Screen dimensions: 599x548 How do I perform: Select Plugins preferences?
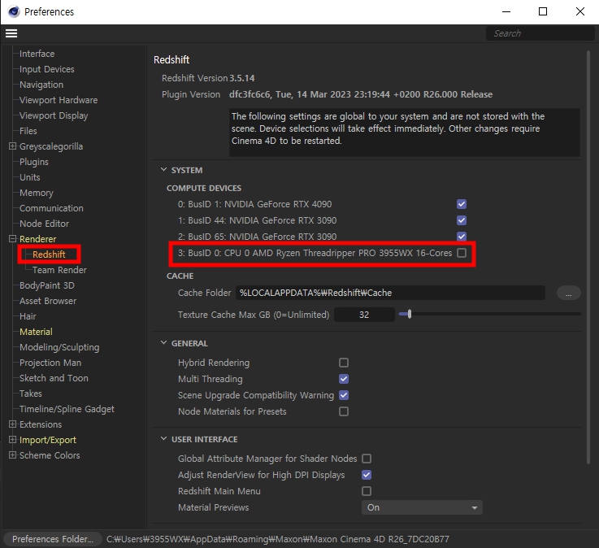[x=34, y=162]
